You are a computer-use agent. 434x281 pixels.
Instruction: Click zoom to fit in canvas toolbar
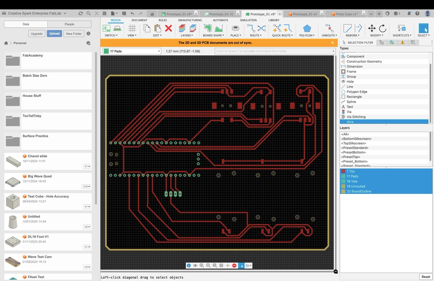[215, 265]
